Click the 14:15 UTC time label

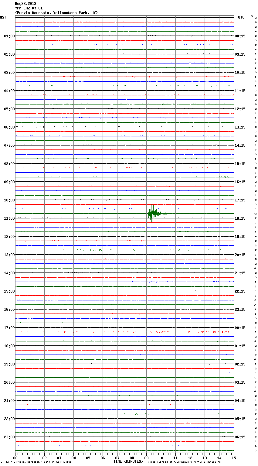tap(240, 146)
